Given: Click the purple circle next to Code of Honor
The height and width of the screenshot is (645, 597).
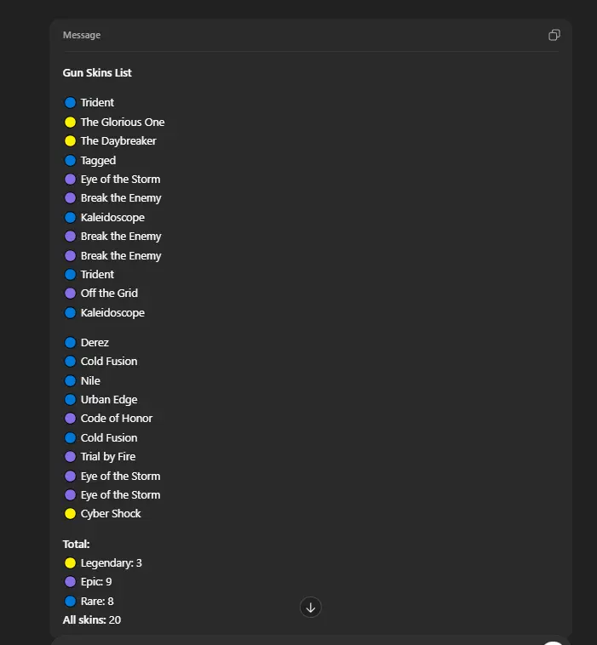Looking at the screenshot, I should coord(71,418).
